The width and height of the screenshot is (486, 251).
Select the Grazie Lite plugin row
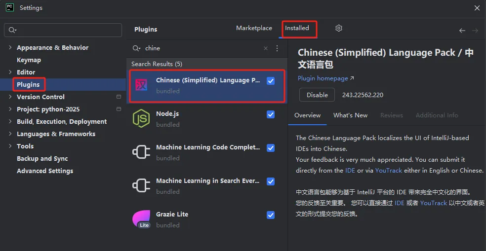pos(207,220)
